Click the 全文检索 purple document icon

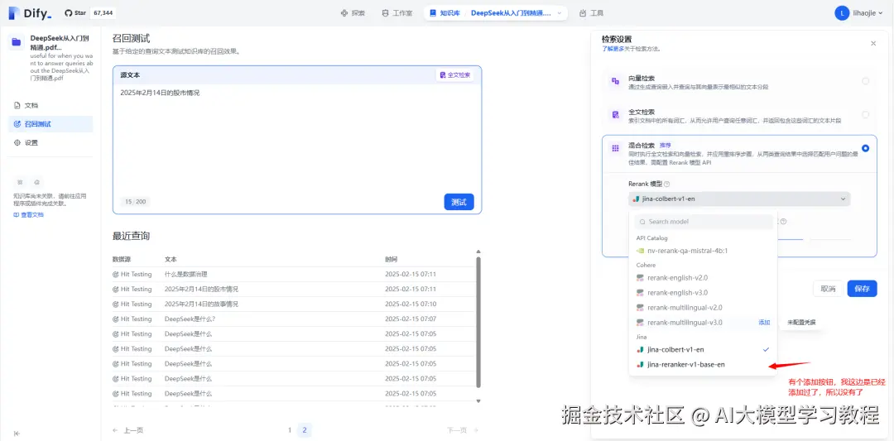[x=615, y=114]
